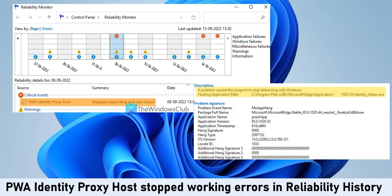Sort details by Summary column header
The height and width of the screenshot is (196, 392).
pos(128,88)
